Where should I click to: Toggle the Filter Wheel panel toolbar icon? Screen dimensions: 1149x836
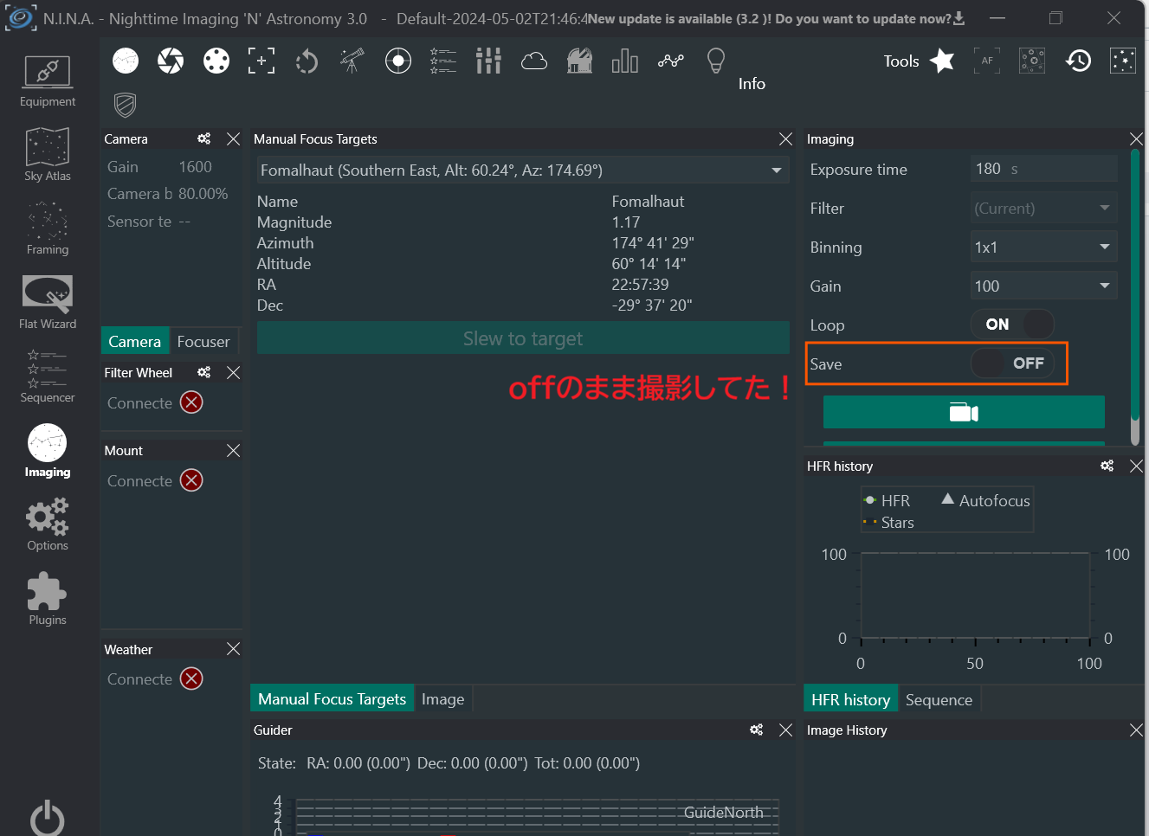coord(216,61)
